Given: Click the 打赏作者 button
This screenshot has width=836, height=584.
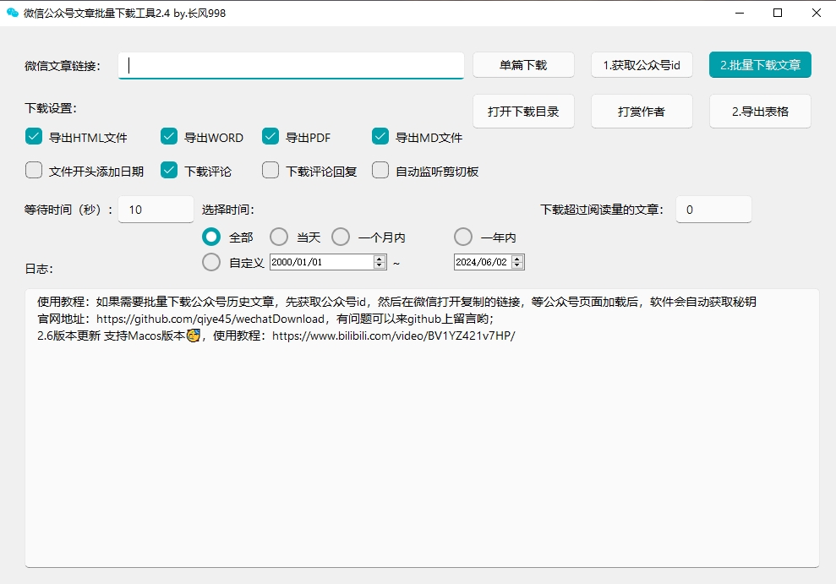Looking at the screenshot, I should tap(642, 111).
